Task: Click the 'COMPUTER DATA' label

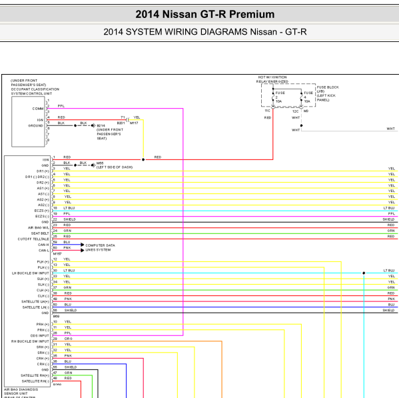Action: [x=100, y=245]
